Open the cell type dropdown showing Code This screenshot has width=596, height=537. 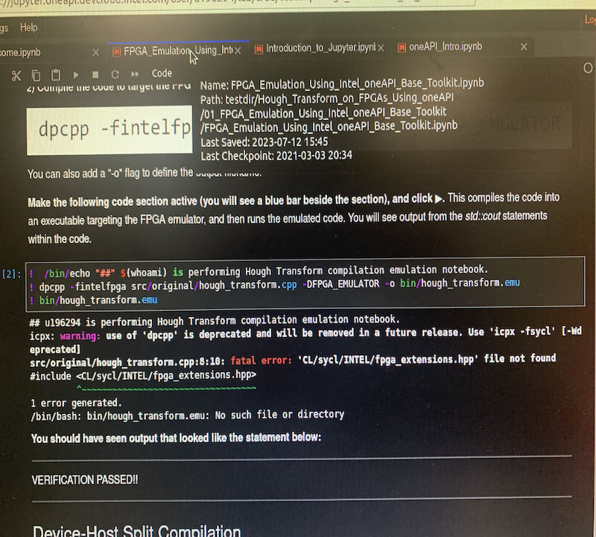point(162,73)
